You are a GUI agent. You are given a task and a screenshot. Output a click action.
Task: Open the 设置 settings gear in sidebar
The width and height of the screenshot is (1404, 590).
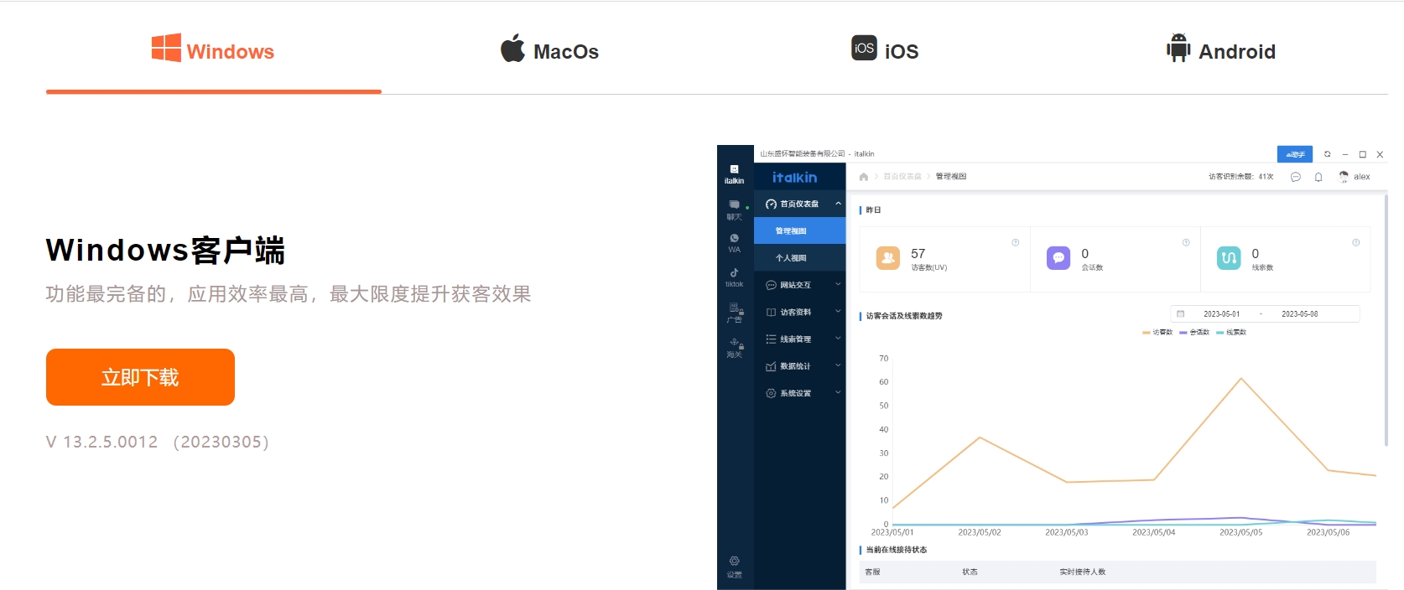click(734, 567)
